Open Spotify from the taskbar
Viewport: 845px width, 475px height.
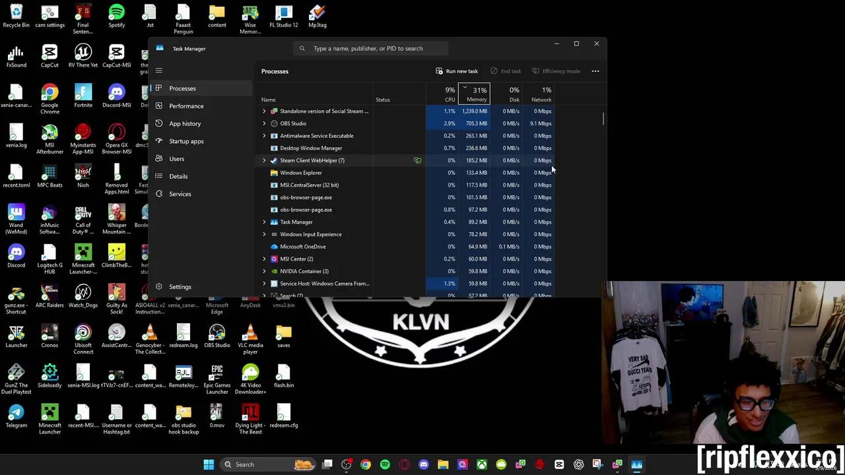point(385,464)
